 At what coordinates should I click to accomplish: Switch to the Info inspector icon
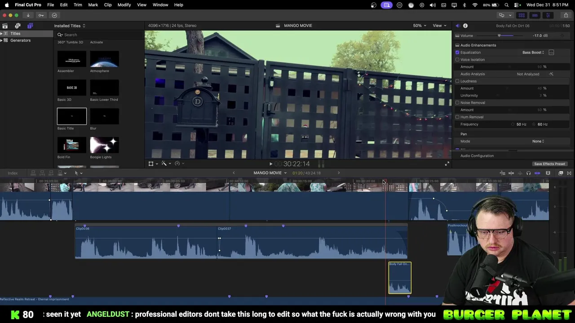click(x=465, y=26)
